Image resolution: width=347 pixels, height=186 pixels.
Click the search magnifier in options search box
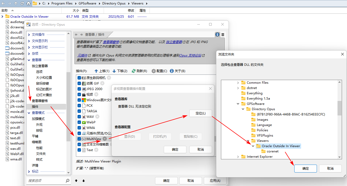coord(68,181)
